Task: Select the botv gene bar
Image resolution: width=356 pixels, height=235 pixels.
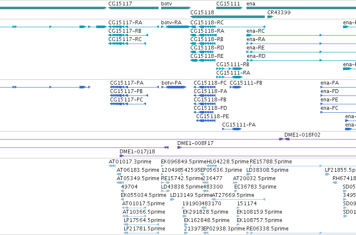Action: (176, 8)
